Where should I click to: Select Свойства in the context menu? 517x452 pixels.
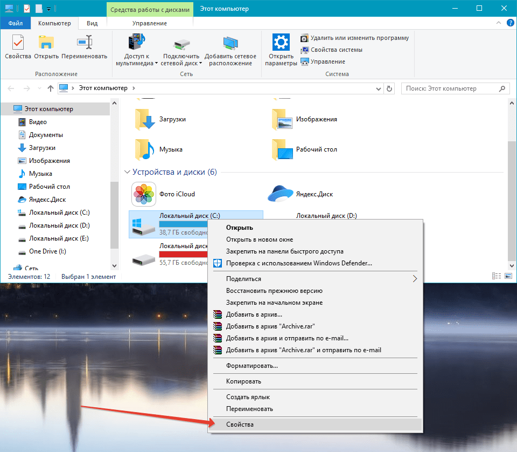tap(240, 424)
